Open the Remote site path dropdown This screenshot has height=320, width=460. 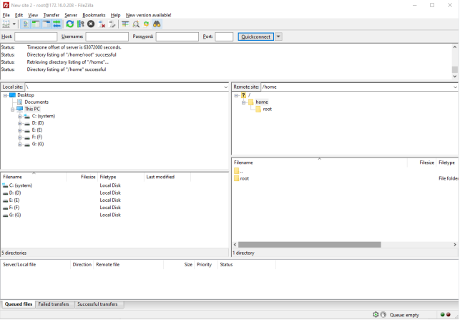pyautogui.click(x=455, y=87)
